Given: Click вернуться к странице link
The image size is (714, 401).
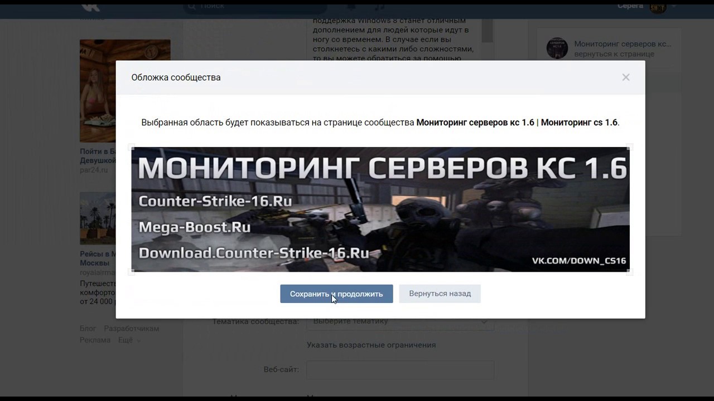Looking at the screenshot, I should click(614, 54).
